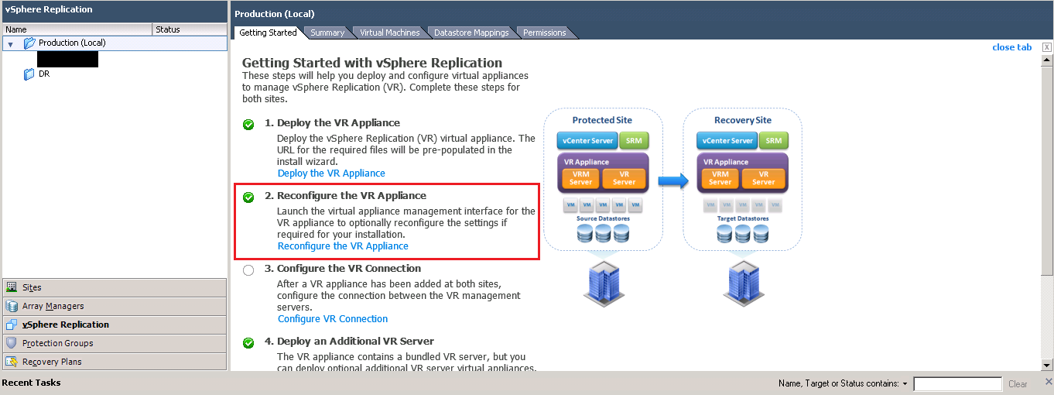
Task: Collapse the Production (Local) tree node
Action: pos(11,44)
